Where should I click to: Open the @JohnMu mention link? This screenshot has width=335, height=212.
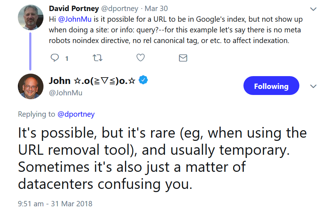tap(75, 19)
